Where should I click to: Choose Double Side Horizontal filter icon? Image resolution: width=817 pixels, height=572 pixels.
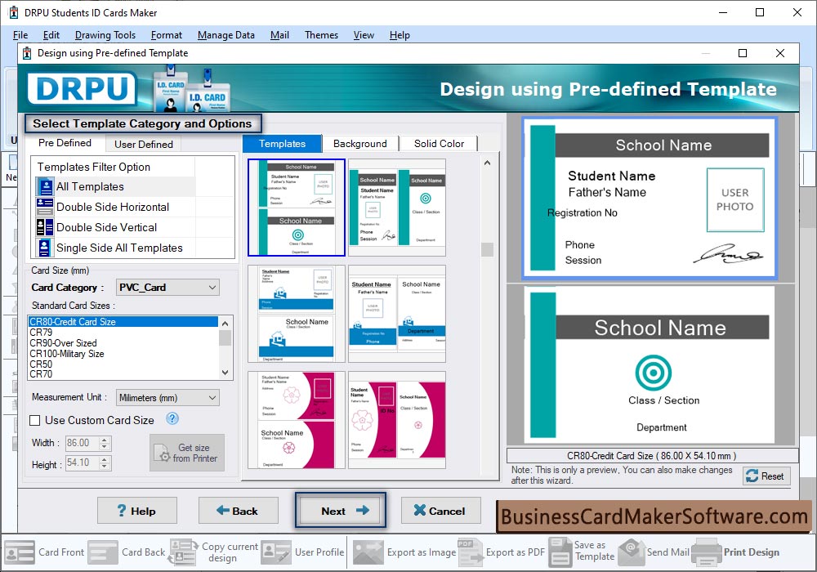pos(44,207)
